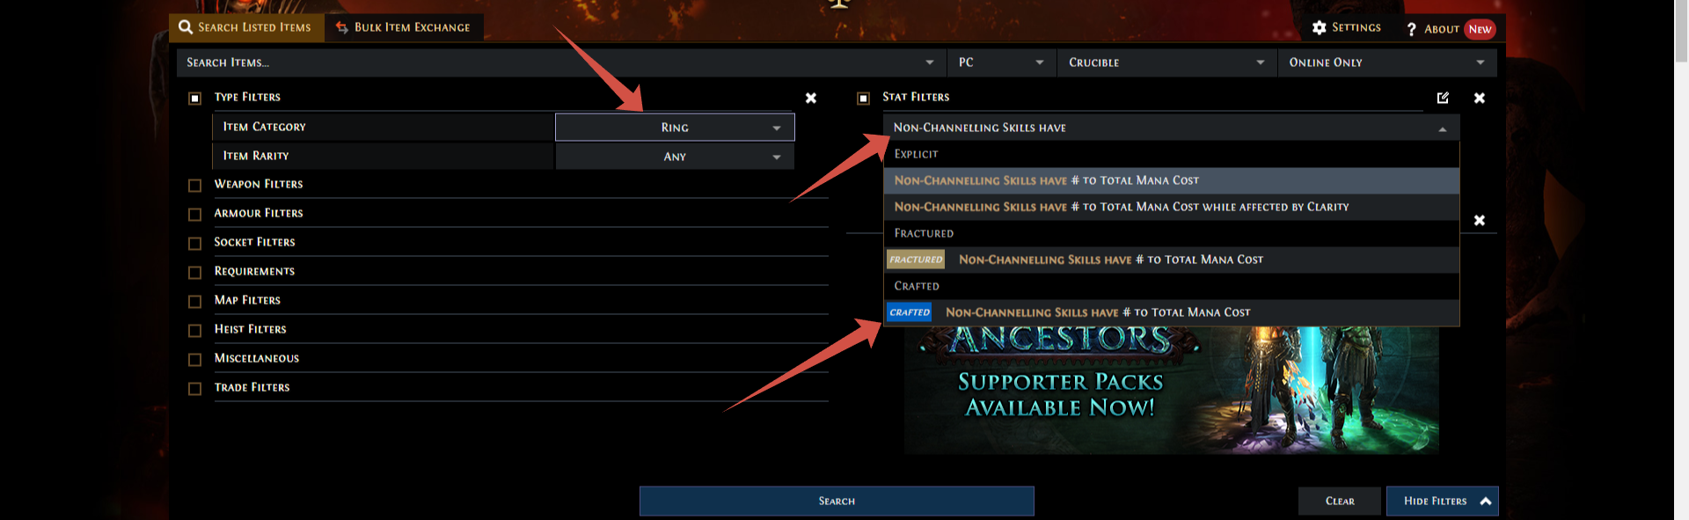1689x520 pixels.
Task: Click the upward chevron on Hide Filters
Action: coord(1486,501)
